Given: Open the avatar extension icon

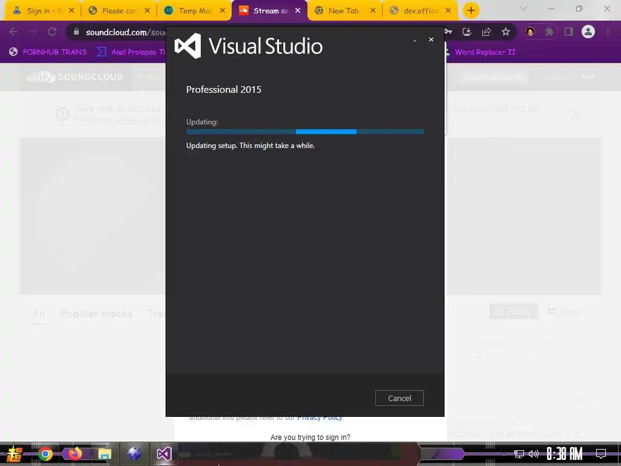Looking at the screenshot, I should tap(530, 32).
